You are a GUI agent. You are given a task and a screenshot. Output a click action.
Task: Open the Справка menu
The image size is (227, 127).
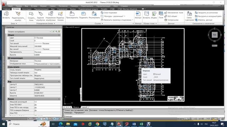pyautogui.click(x=124, y=6)
